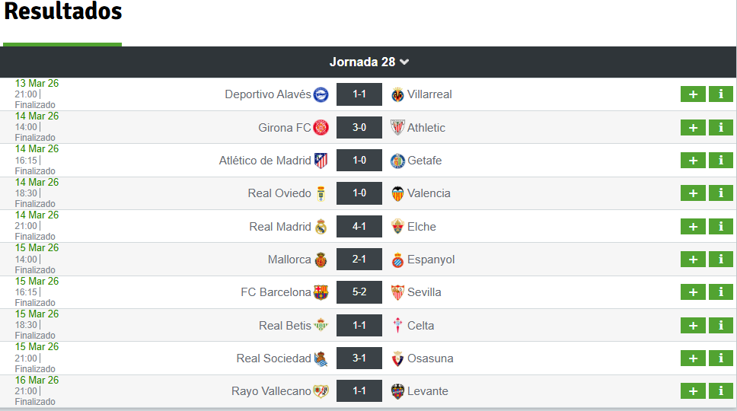This screenshot has width=737, height=411.
Task: Click the Atlético de Madrid crest icon
Action: point(321,161)
